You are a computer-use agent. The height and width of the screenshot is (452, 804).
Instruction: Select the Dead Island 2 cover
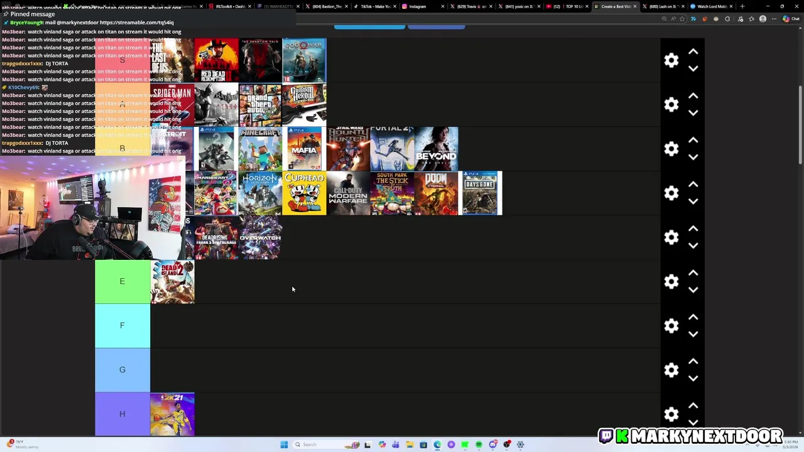(173, 281)
